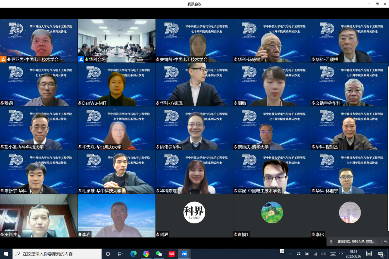This screenshot has height=259, width=389.
Task: Open the Windows Start menu
Action: (6, 254)
